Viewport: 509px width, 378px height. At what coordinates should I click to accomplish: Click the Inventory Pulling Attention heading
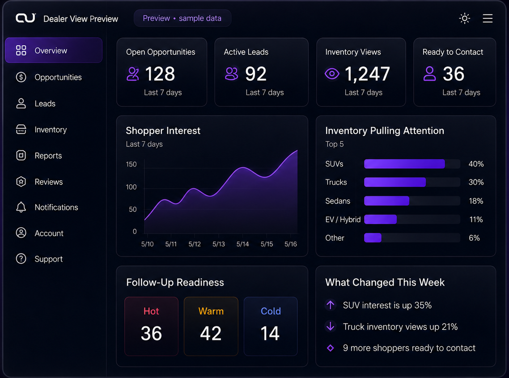click(x=385, y=131)
